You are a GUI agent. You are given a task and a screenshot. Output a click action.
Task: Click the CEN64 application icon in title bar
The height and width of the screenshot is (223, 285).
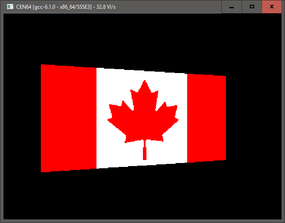pos(10,7)
